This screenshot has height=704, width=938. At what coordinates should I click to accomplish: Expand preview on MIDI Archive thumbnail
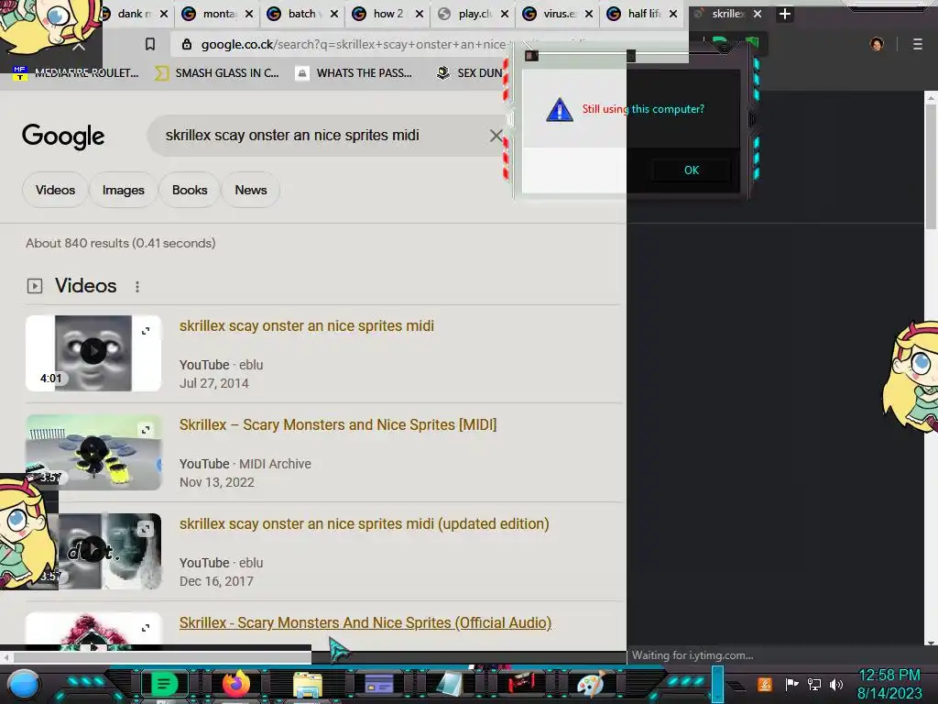(146, 430)
